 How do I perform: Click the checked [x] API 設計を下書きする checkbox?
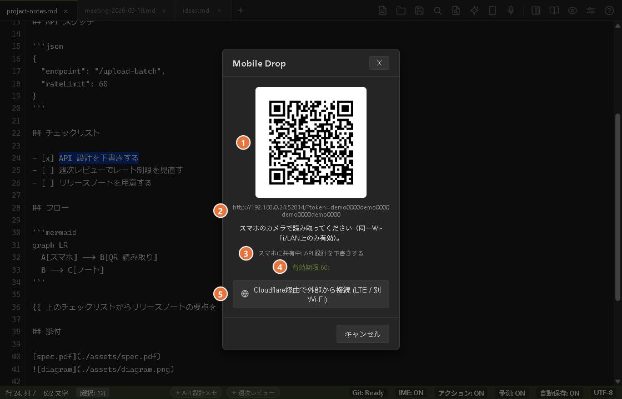coord(48,158)
